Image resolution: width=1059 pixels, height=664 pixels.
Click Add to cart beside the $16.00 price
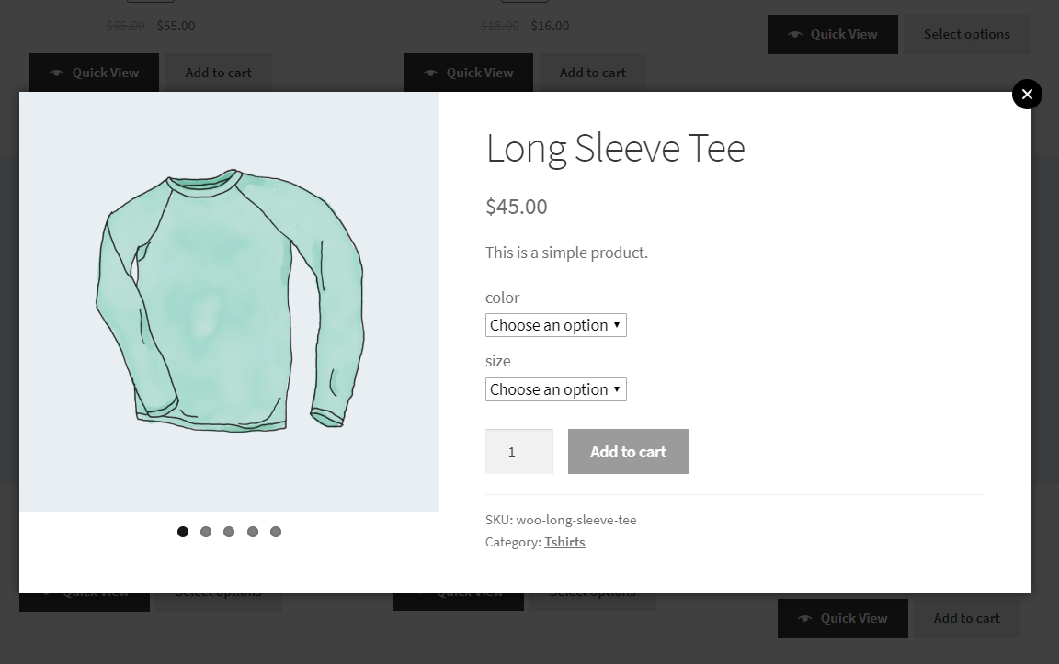[592, 73]
